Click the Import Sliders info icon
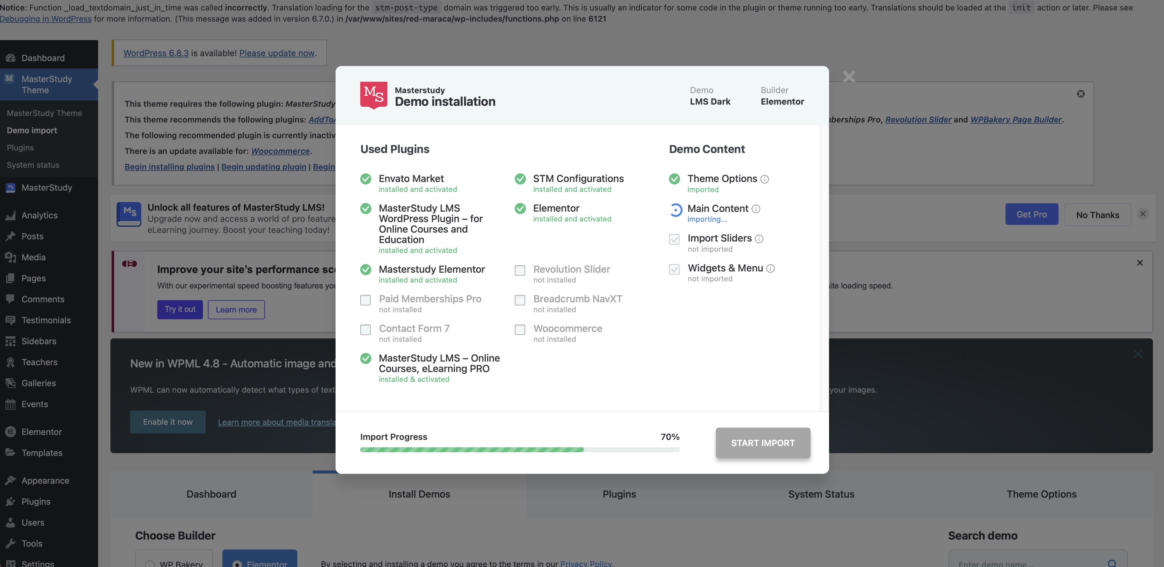 pos(759,238)
